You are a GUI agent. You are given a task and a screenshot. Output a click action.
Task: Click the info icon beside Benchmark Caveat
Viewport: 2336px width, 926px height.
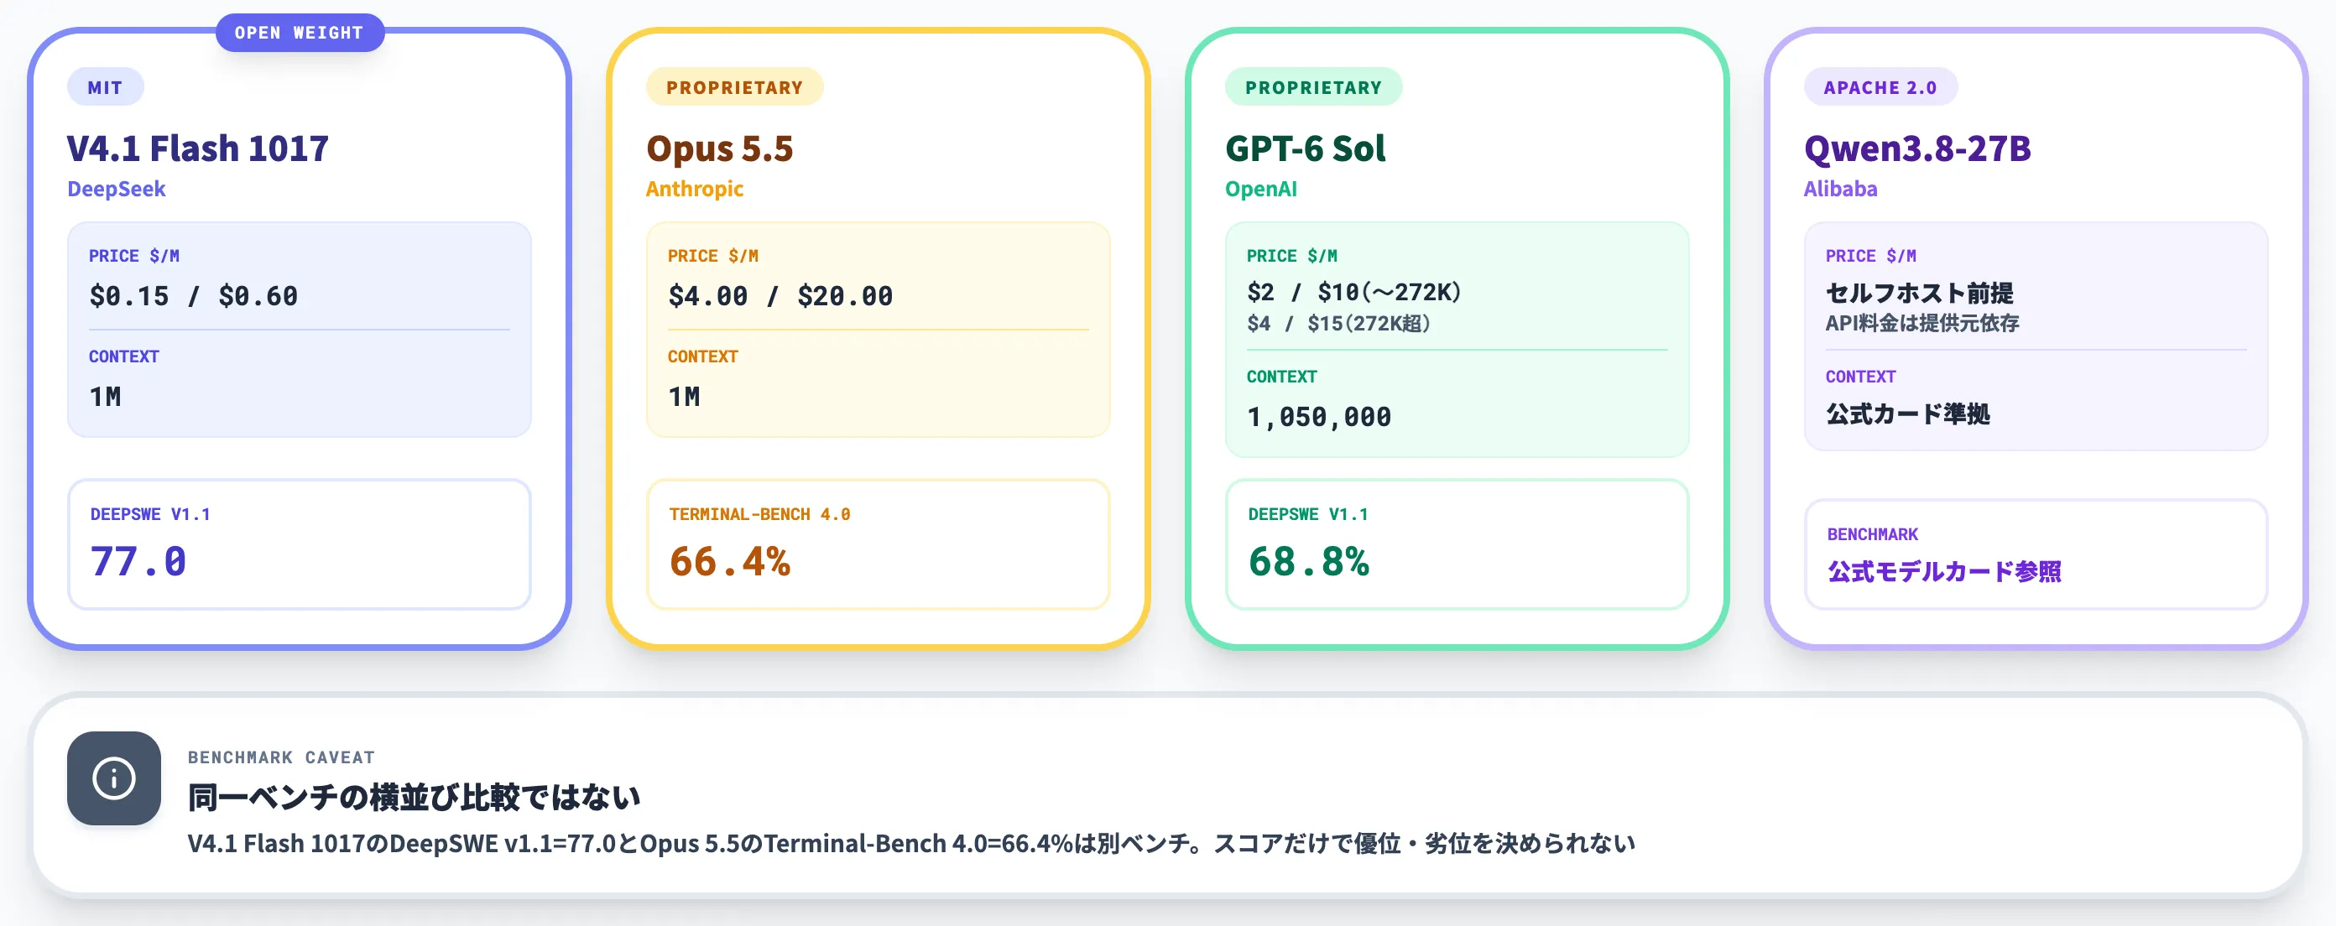click(114, 778)
